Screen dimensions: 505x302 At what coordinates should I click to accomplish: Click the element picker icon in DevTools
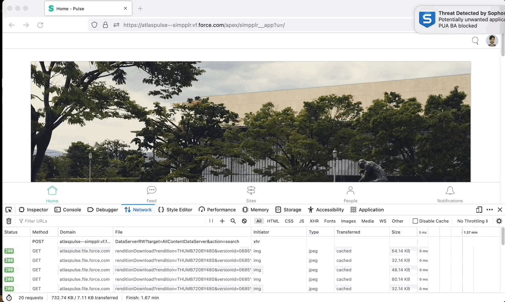point(9,210)
